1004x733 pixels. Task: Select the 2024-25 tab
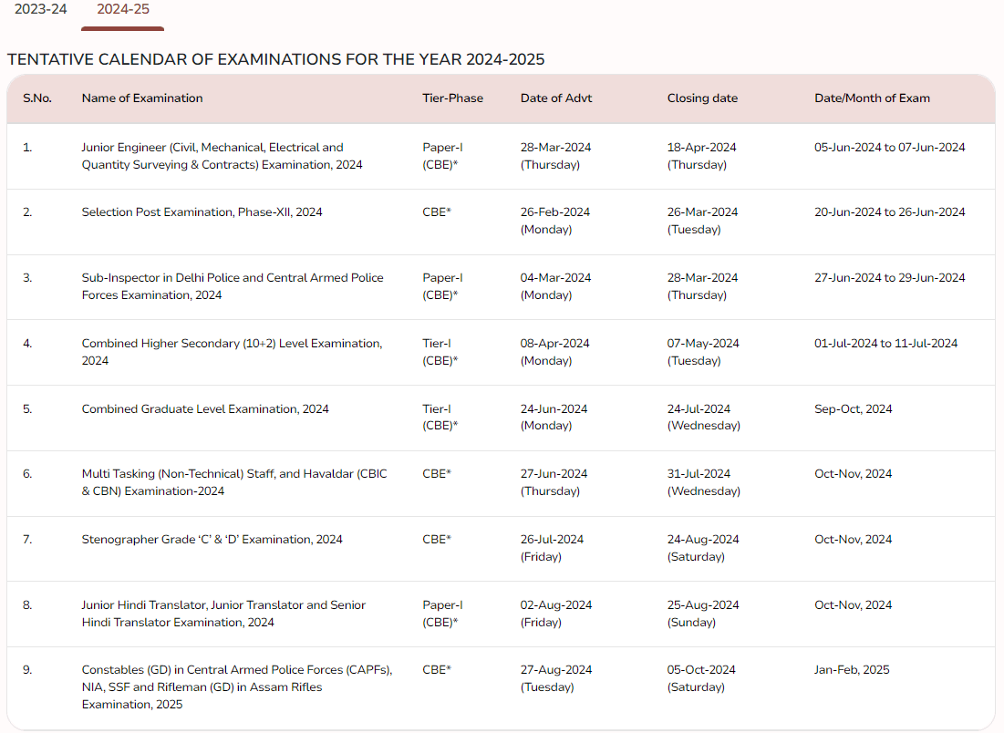123,10
